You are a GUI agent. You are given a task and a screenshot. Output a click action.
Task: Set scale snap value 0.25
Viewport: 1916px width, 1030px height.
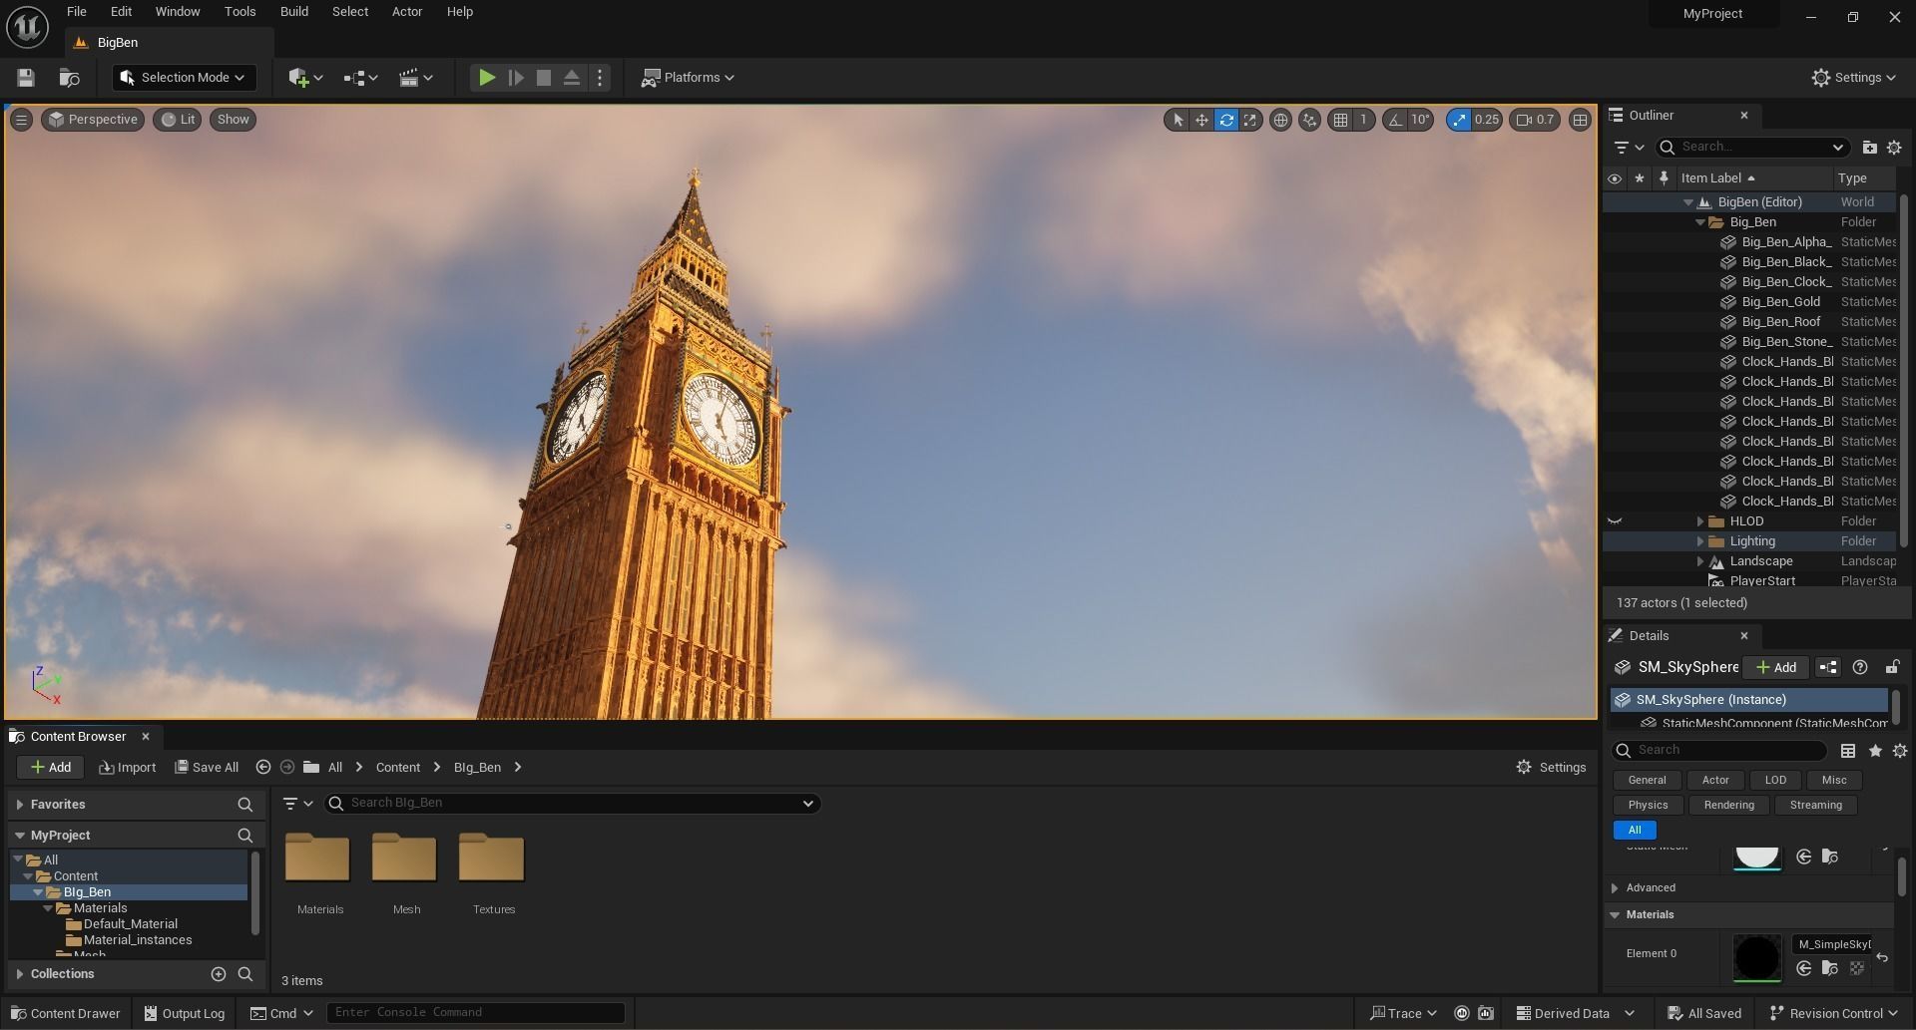point(1487,120)
